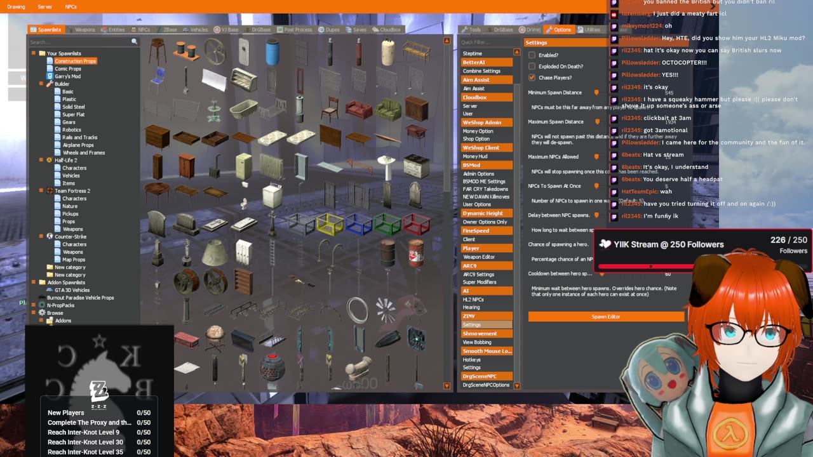Click the options list scroll-down arrow
Screen dimensions: 813x457
click(x=516, y=385)
